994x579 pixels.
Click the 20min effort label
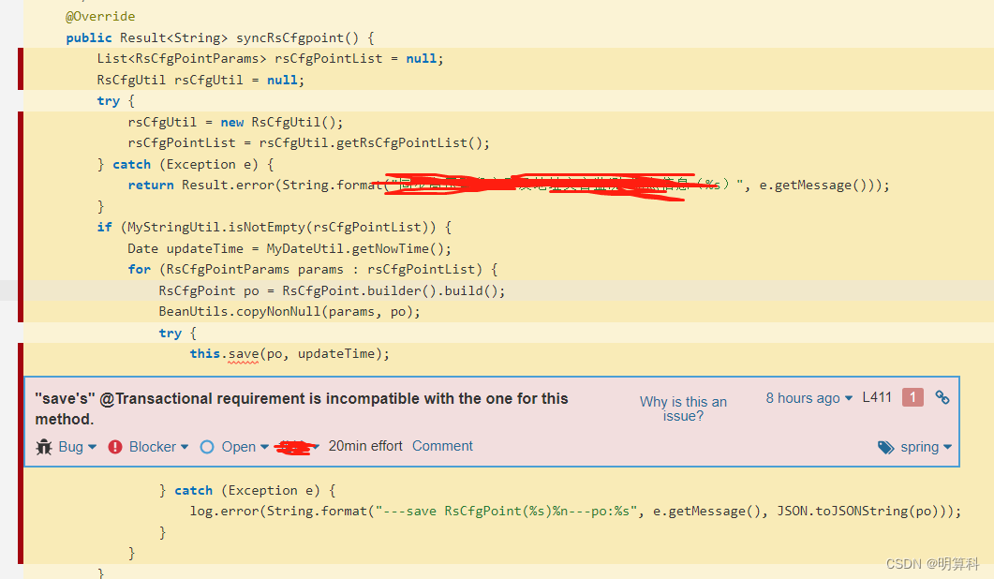coord(365,446)
